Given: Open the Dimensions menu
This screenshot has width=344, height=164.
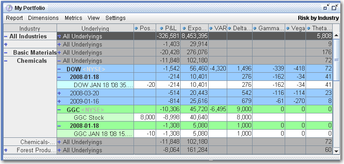Looking at the screenshot, I should [43, 18].
